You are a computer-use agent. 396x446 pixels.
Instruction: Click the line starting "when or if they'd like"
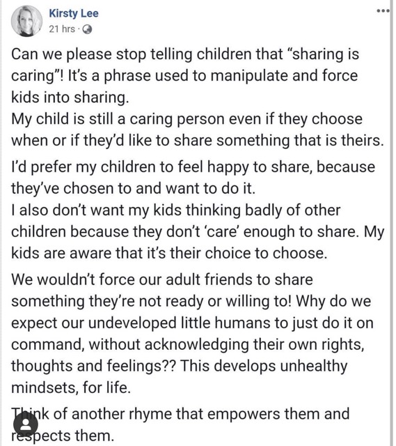[x=198, y=141]
